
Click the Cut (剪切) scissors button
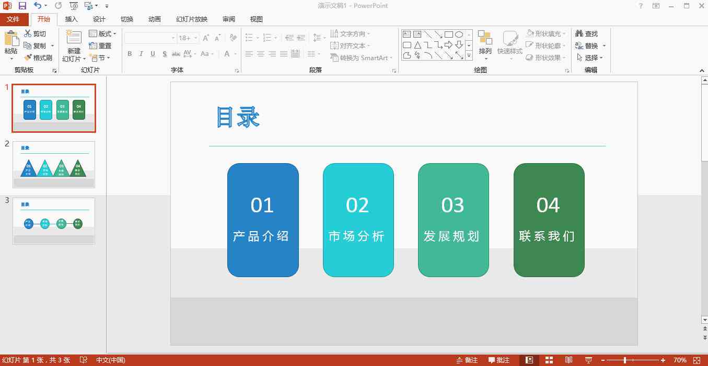(x=35, y=33)
